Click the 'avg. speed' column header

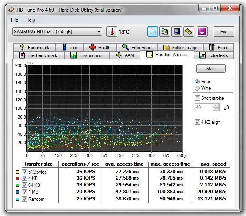(x=213, y=164)
